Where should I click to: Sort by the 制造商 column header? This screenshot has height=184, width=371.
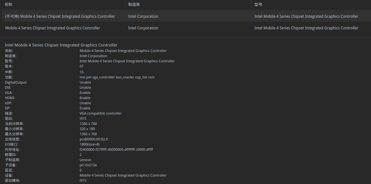point(134,5)
